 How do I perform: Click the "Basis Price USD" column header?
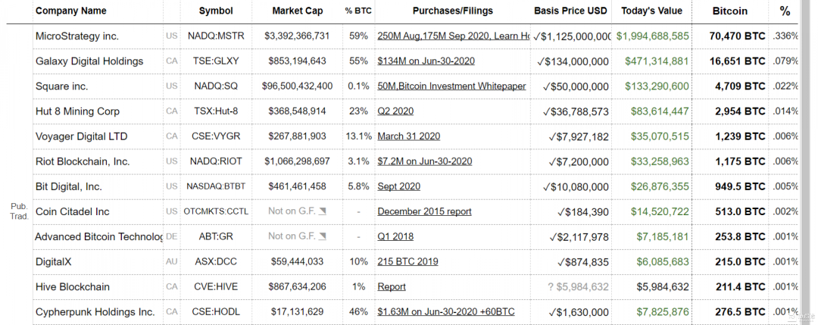click(x=570, y=11)
